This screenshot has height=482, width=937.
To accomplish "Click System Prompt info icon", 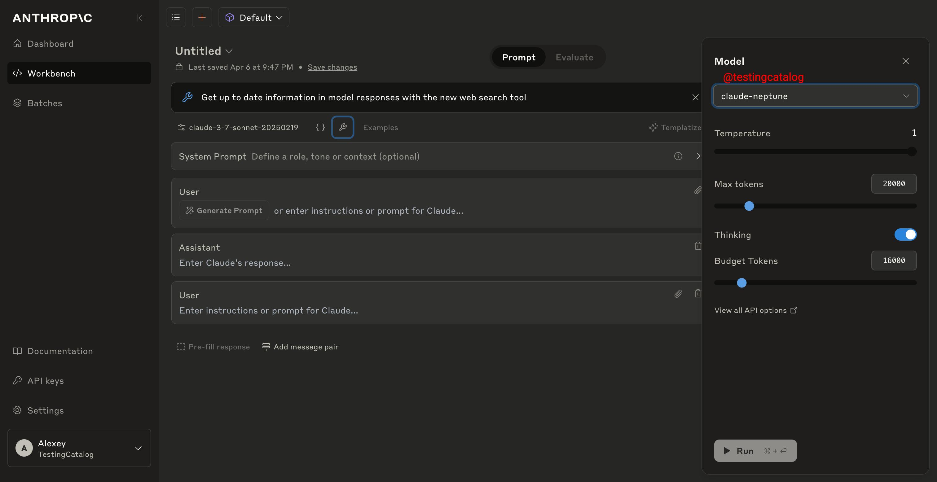I will click(678, 156).
